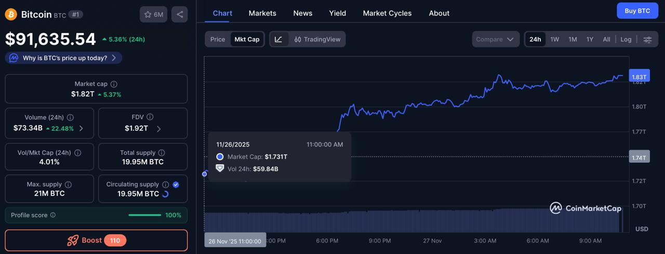Expand the Volume (24h) details arrow

(81, 129)
